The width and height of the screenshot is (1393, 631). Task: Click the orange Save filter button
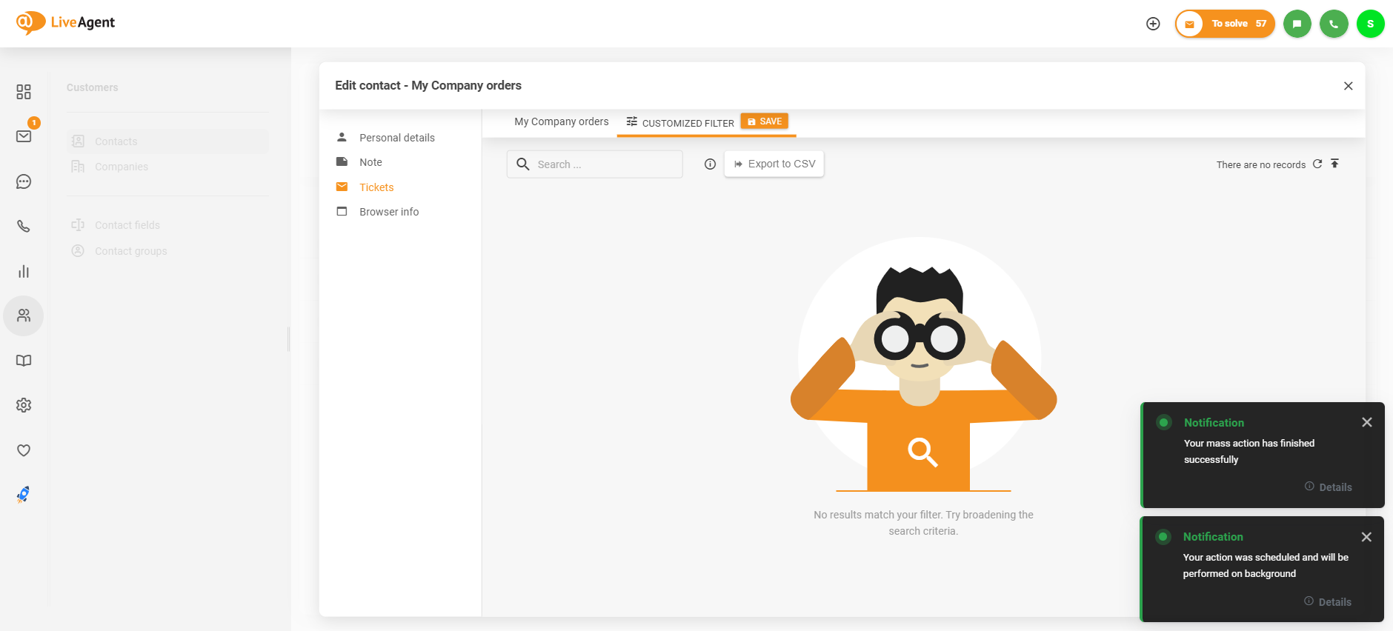click(764, 121)
